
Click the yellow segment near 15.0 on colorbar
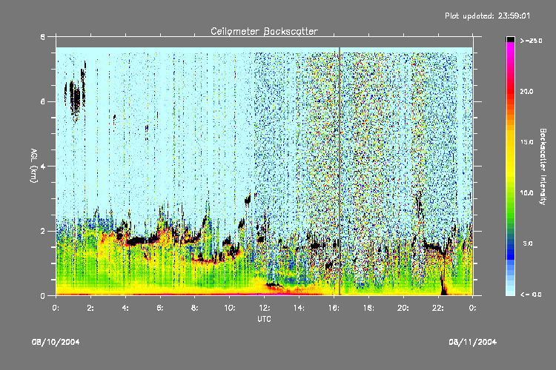(510, 142)
